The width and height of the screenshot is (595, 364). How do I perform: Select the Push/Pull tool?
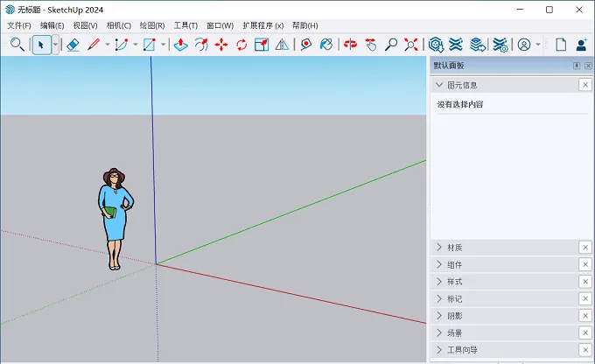tap(180, 45)
